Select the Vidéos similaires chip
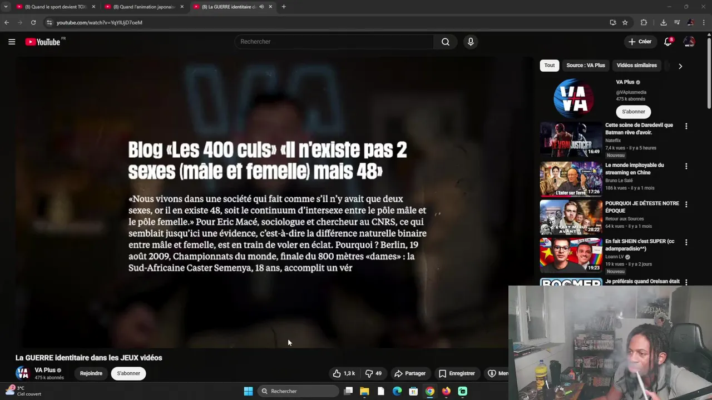The height and width of the screenshot is (400, 712). coord(637,66)
